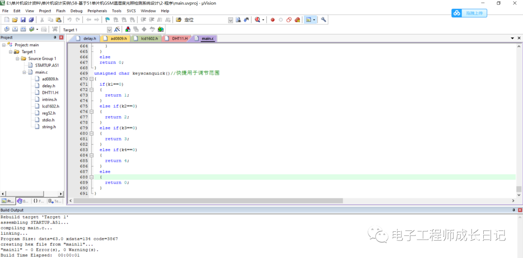Screen dimensions: 523x258
Task: Select the Books panel bottom tab
Action: pyautogui.click(x=23, y=201)
